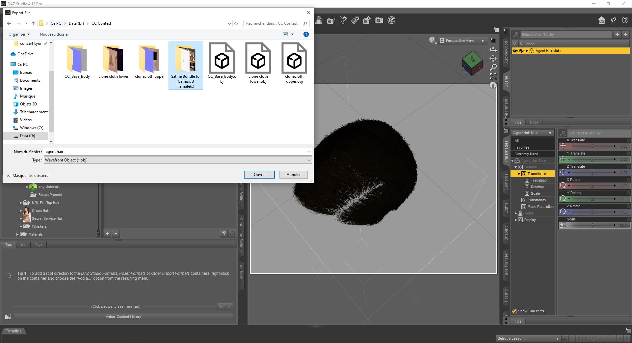Image resolution: width=632 pixels, height=343 pixels.
Task: Click the X Translate slider handle
Action: coord(592,146)
